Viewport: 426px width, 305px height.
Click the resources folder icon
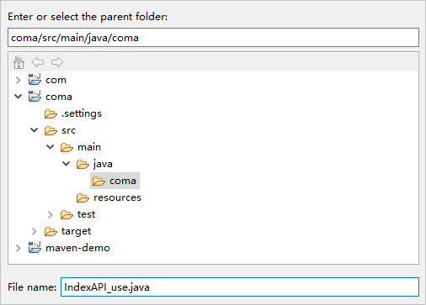(83, 197)
